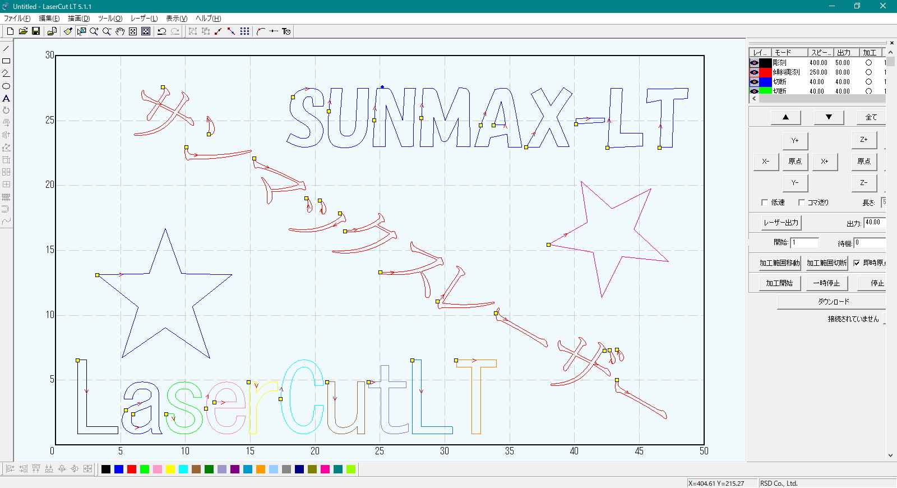
Task: Toggle visibility of the blue 切断 layer
Action: [754, 82]
